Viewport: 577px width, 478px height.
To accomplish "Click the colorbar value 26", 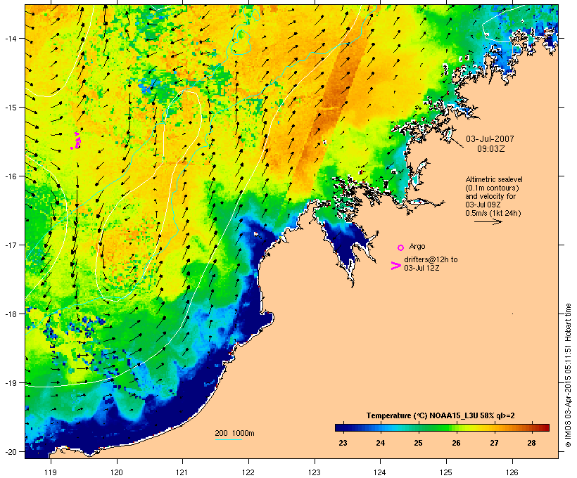I will click(x=456, y=443).
